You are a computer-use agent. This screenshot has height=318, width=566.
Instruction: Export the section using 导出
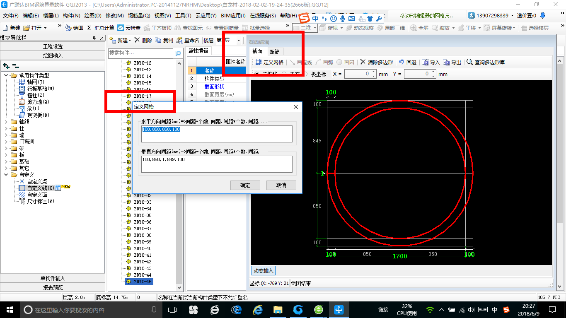tap(452, 62)
